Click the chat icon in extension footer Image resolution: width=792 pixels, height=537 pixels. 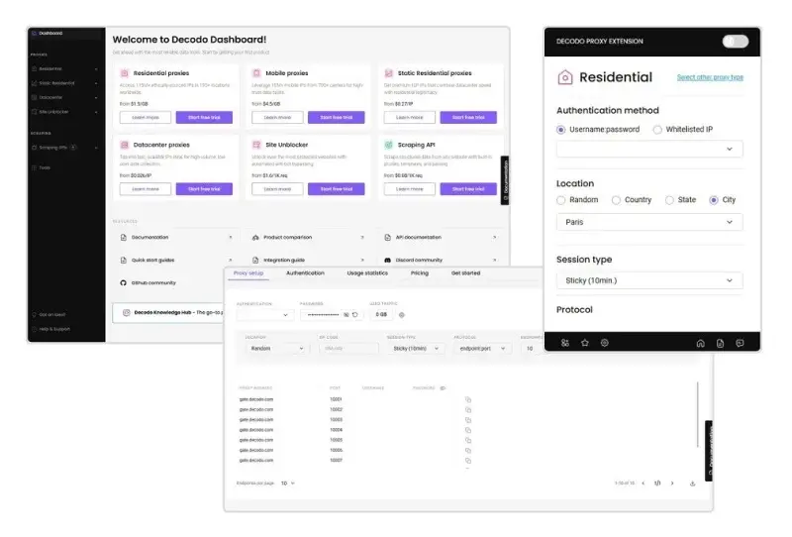click(x=740, y=343)
